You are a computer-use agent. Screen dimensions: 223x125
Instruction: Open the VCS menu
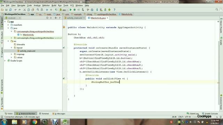pyautogui.click(x=72, y=6)
